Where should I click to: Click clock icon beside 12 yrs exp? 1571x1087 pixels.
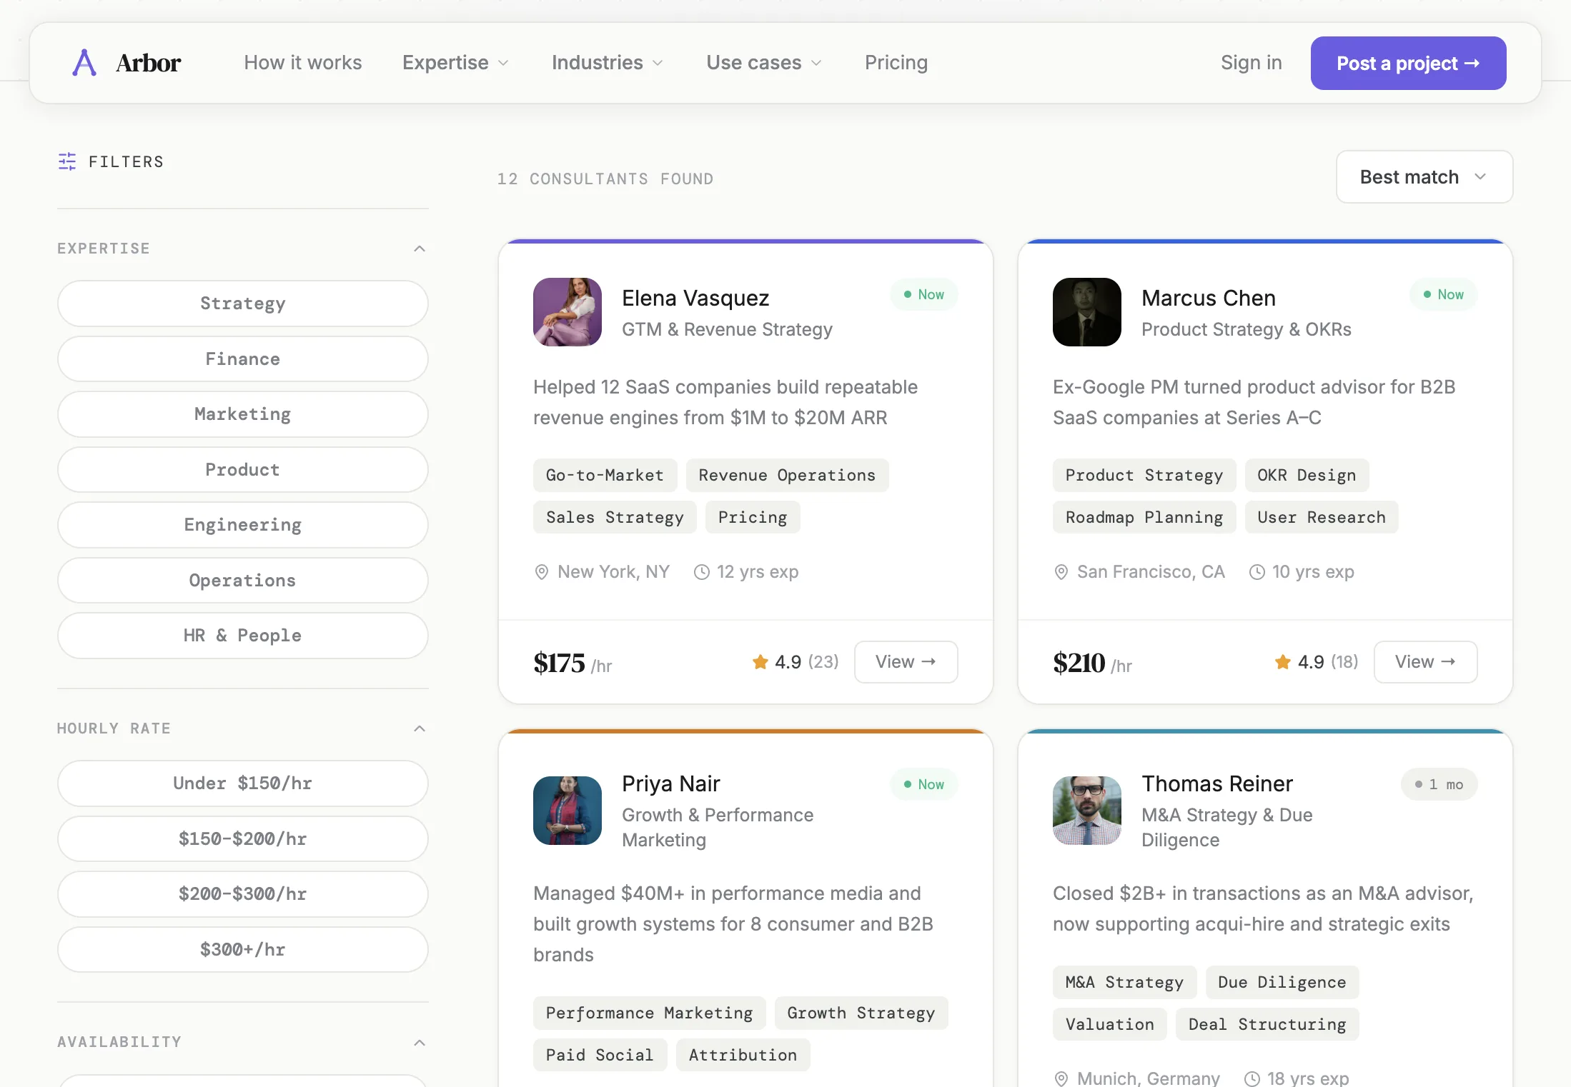point(702,572)
